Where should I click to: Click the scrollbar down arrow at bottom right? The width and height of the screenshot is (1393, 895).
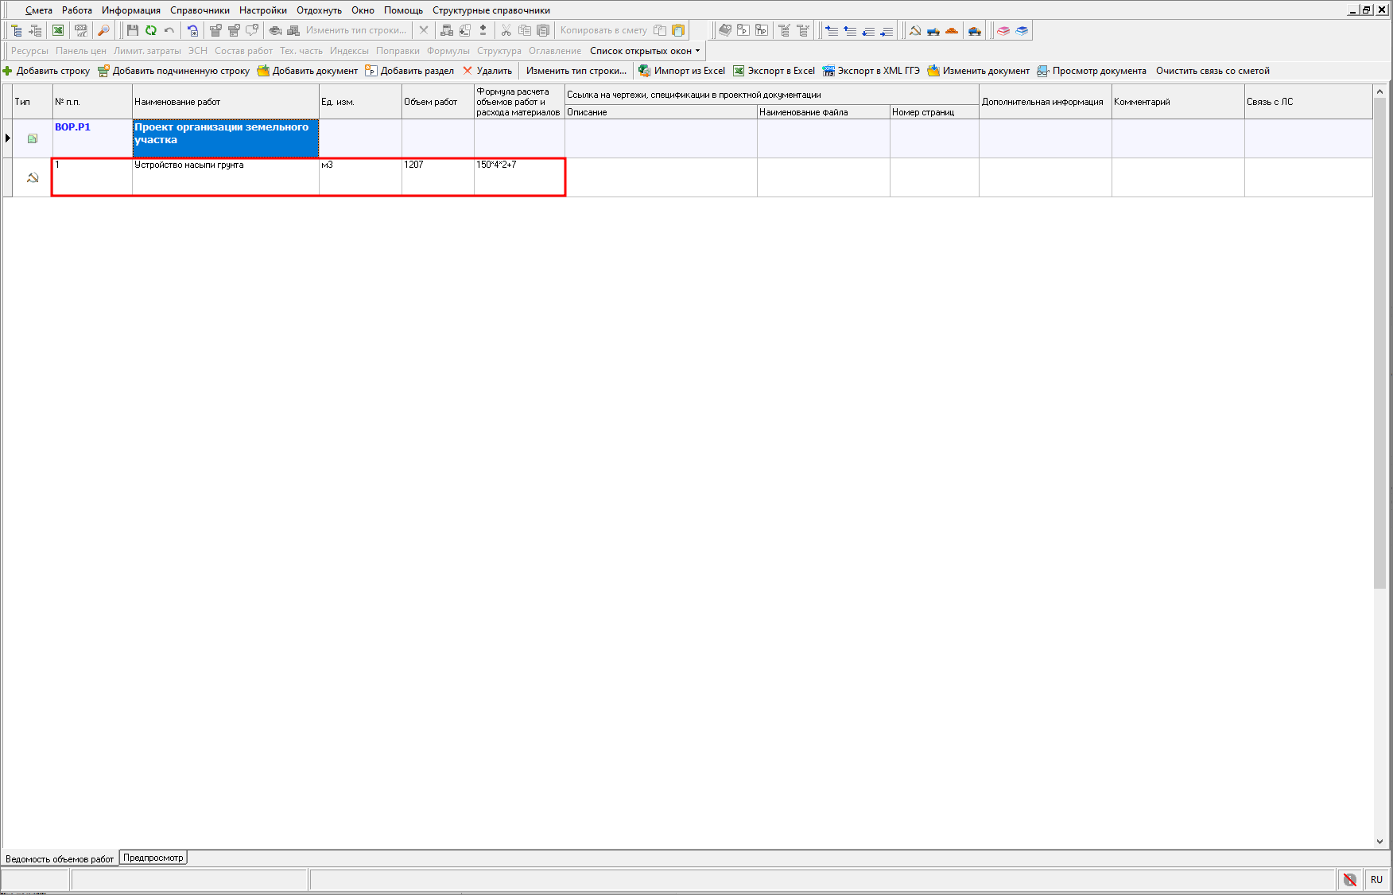tap(1379, 841)
